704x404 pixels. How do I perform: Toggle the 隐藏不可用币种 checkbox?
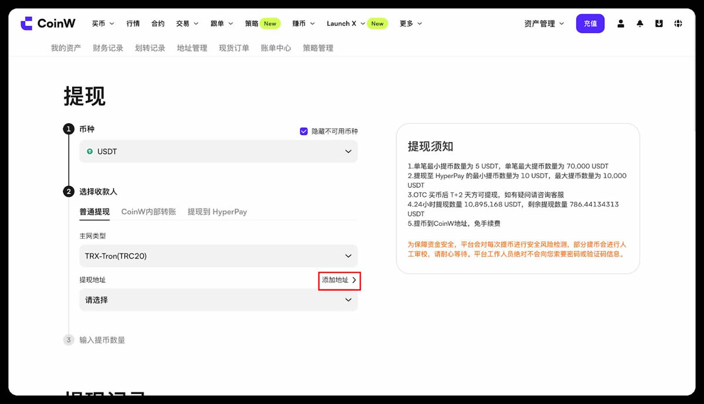[x=303, y=131]
